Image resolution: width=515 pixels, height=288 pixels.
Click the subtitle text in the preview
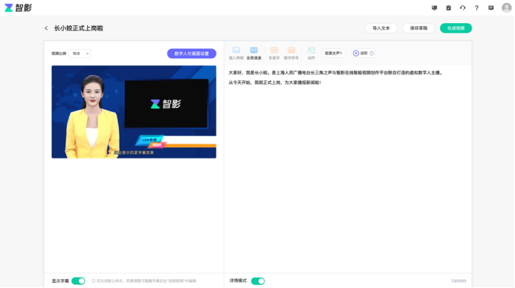click(x=134, y=153)
